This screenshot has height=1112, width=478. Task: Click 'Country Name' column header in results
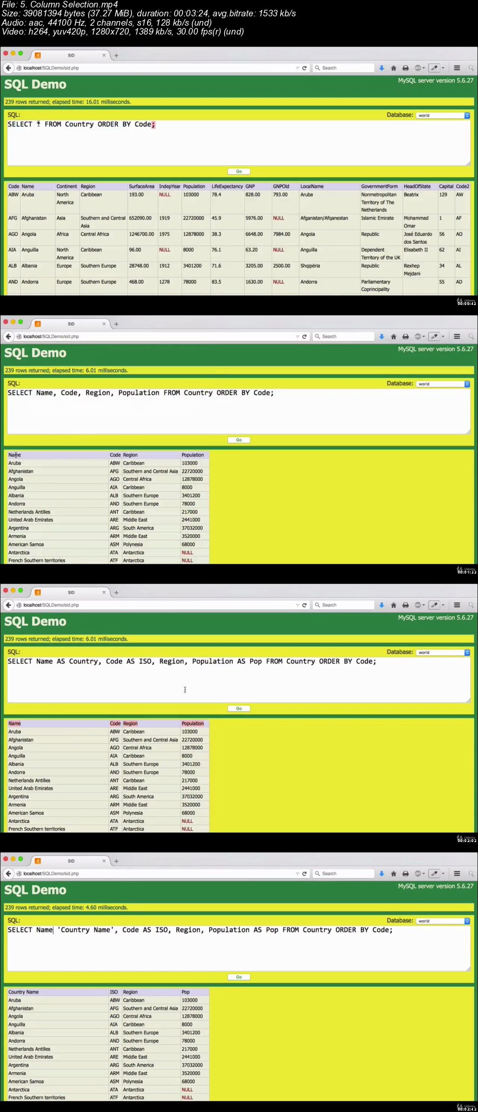pos(23,992)
